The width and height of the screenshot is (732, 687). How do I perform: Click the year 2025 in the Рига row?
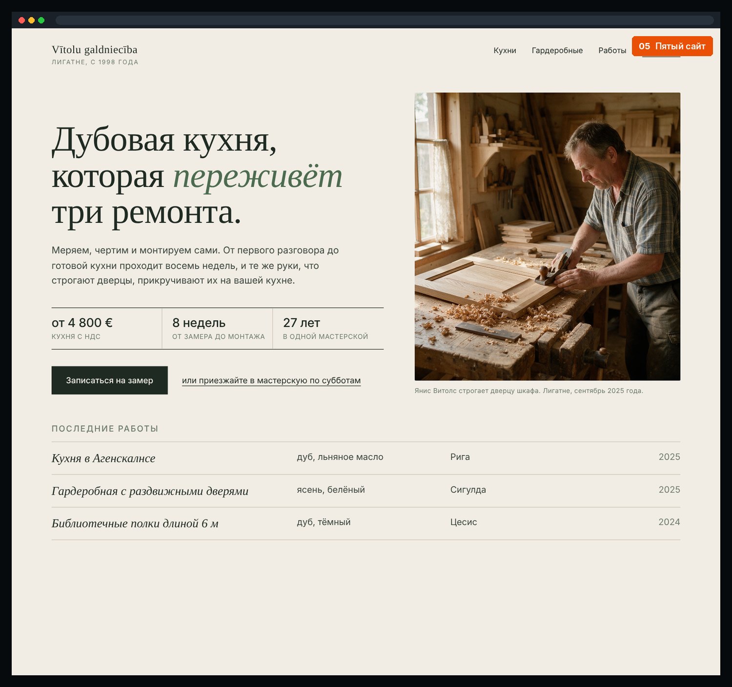pyautogui.click(x=669, y=457)
